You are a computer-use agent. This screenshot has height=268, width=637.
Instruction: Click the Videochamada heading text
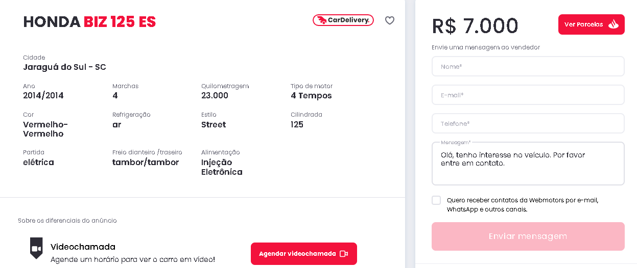83,247
